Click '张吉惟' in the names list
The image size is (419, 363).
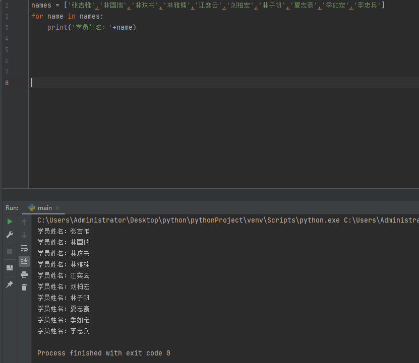click(81, 6)
